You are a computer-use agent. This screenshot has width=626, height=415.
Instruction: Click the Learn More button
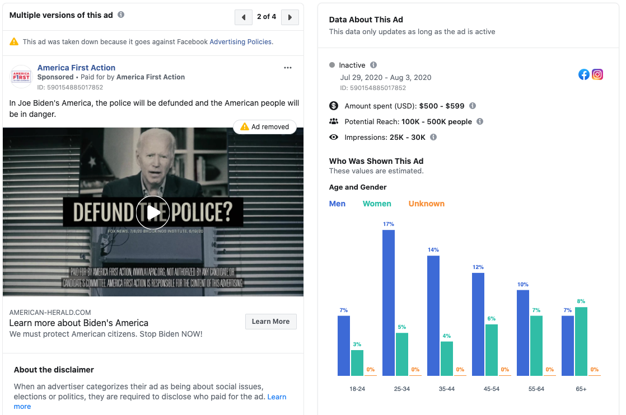[x=270, y=322]
